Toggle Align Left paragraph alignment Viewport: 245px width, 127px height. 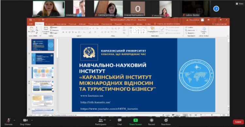click(102, 32)
